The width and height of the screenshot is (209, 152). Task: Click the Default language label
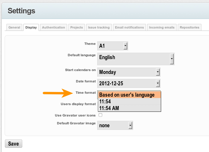point(81,55)
